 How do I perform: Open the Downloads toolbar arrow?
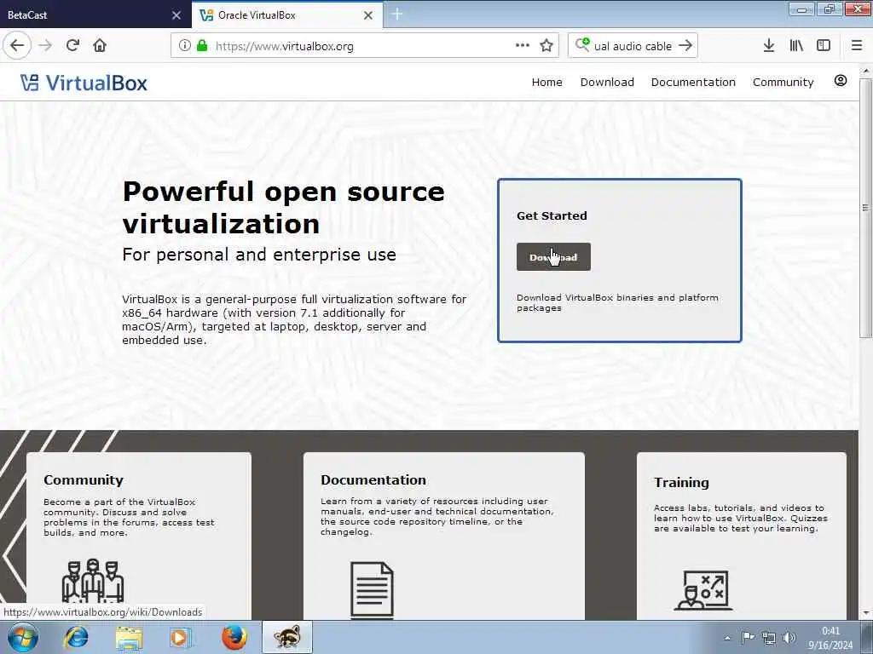(x=769, y=46)
